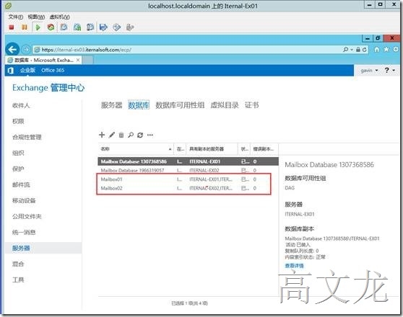Click the address bar search magnifier
Image resolution: width=403 pixels, height=317 pixels.
coord(346,49)
